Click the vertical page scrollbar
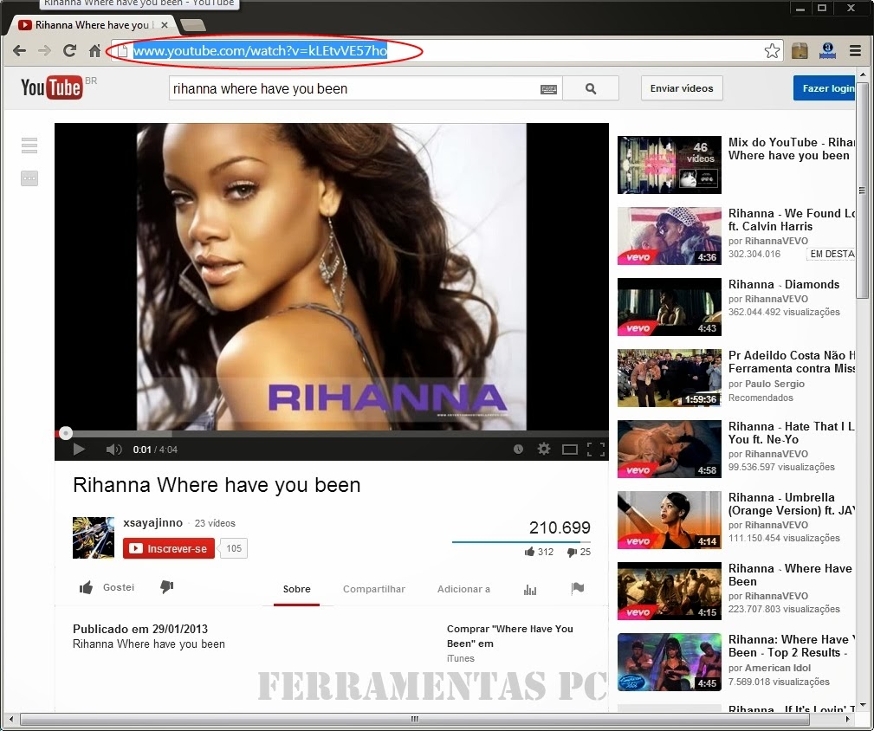The width and height of the screenshot is (874, 731). click(x=862, y=190)
